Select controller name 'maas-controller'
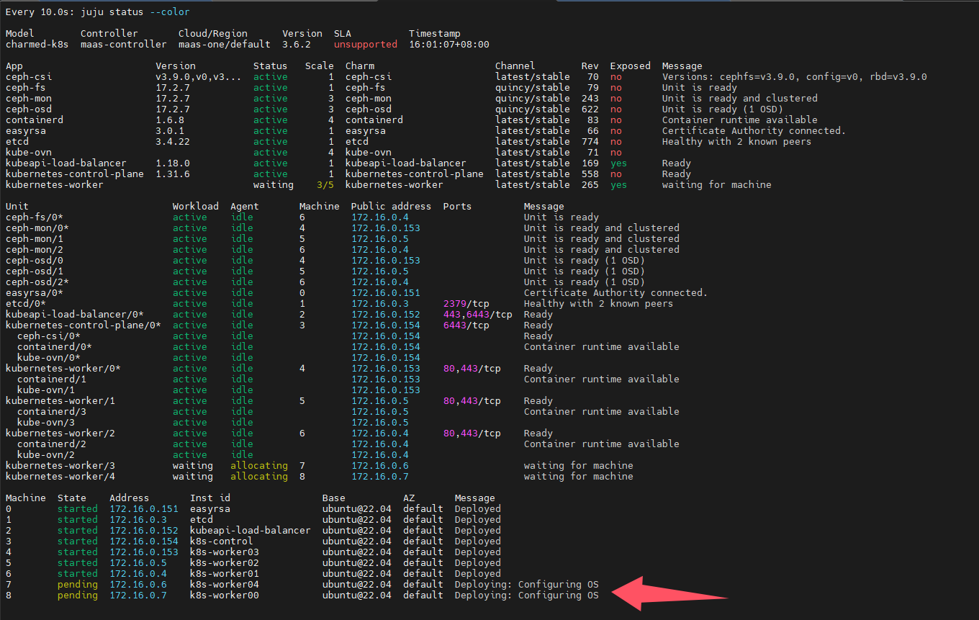979x620 pixels. (x=124, y=45)
